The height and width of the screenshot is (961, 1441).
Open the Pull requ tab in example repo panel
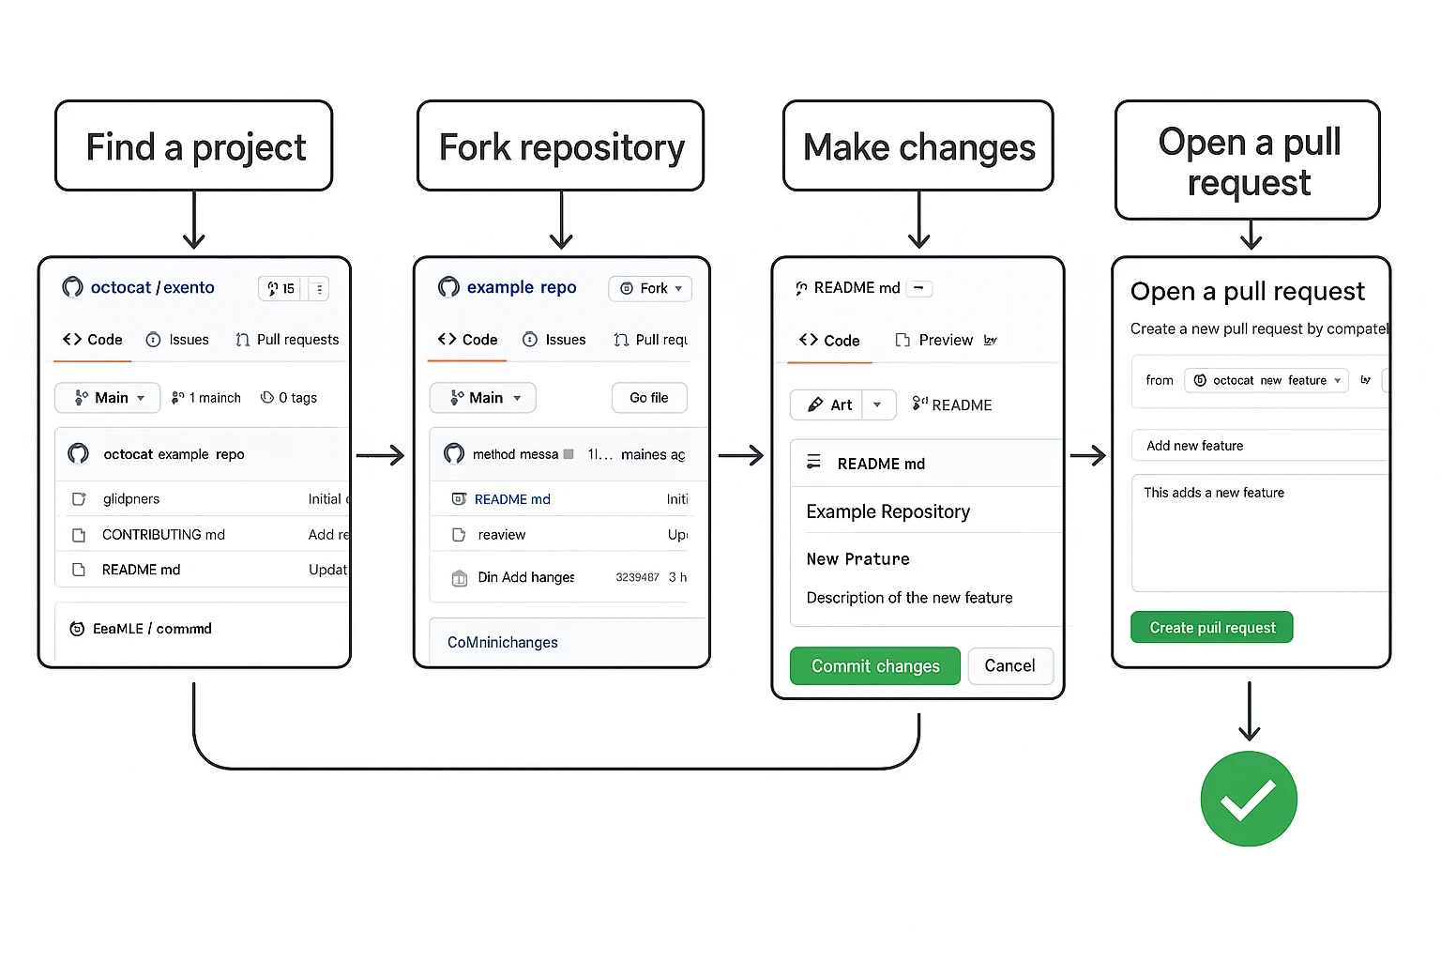[650, 340]
